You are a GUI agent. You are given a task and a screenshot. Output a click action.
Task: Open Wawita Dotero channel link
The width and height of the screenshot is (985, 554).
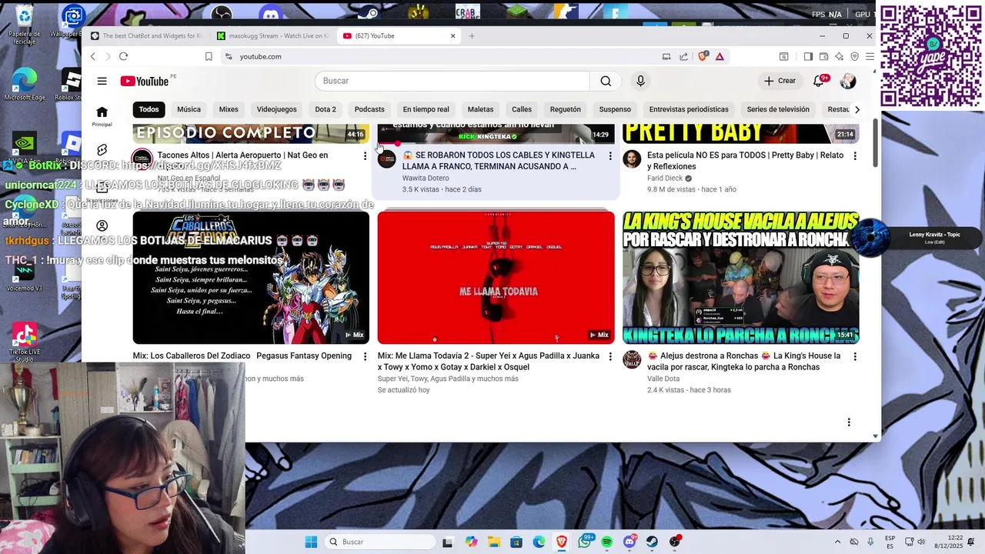(x=425, y=179)
